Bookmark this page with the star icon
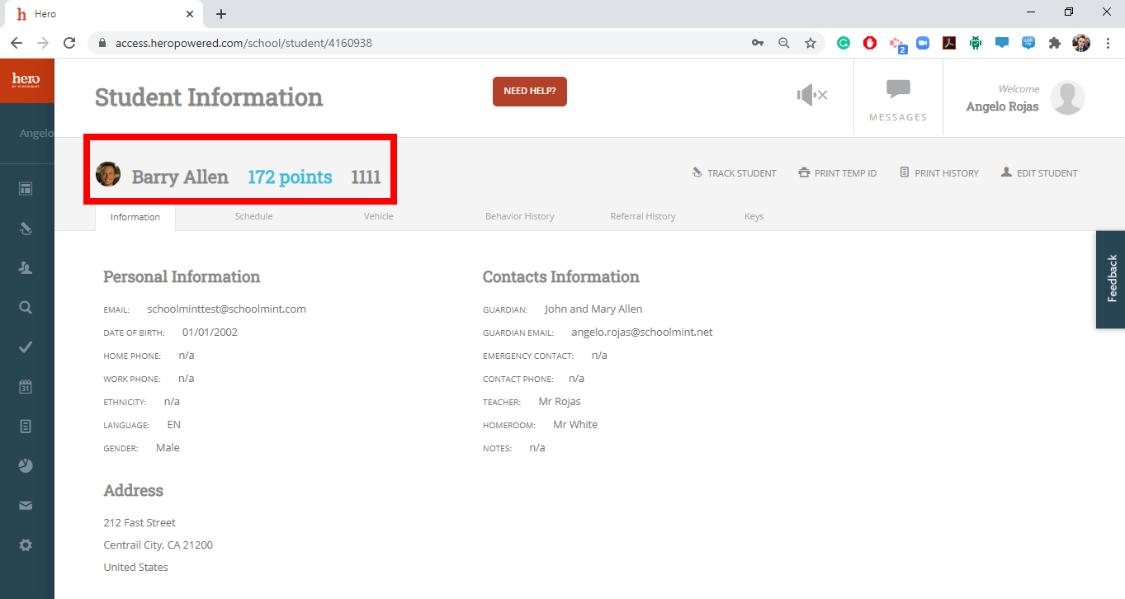 point(811,43)
